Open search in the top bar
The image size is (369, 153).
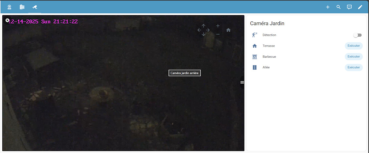[338, 7]
